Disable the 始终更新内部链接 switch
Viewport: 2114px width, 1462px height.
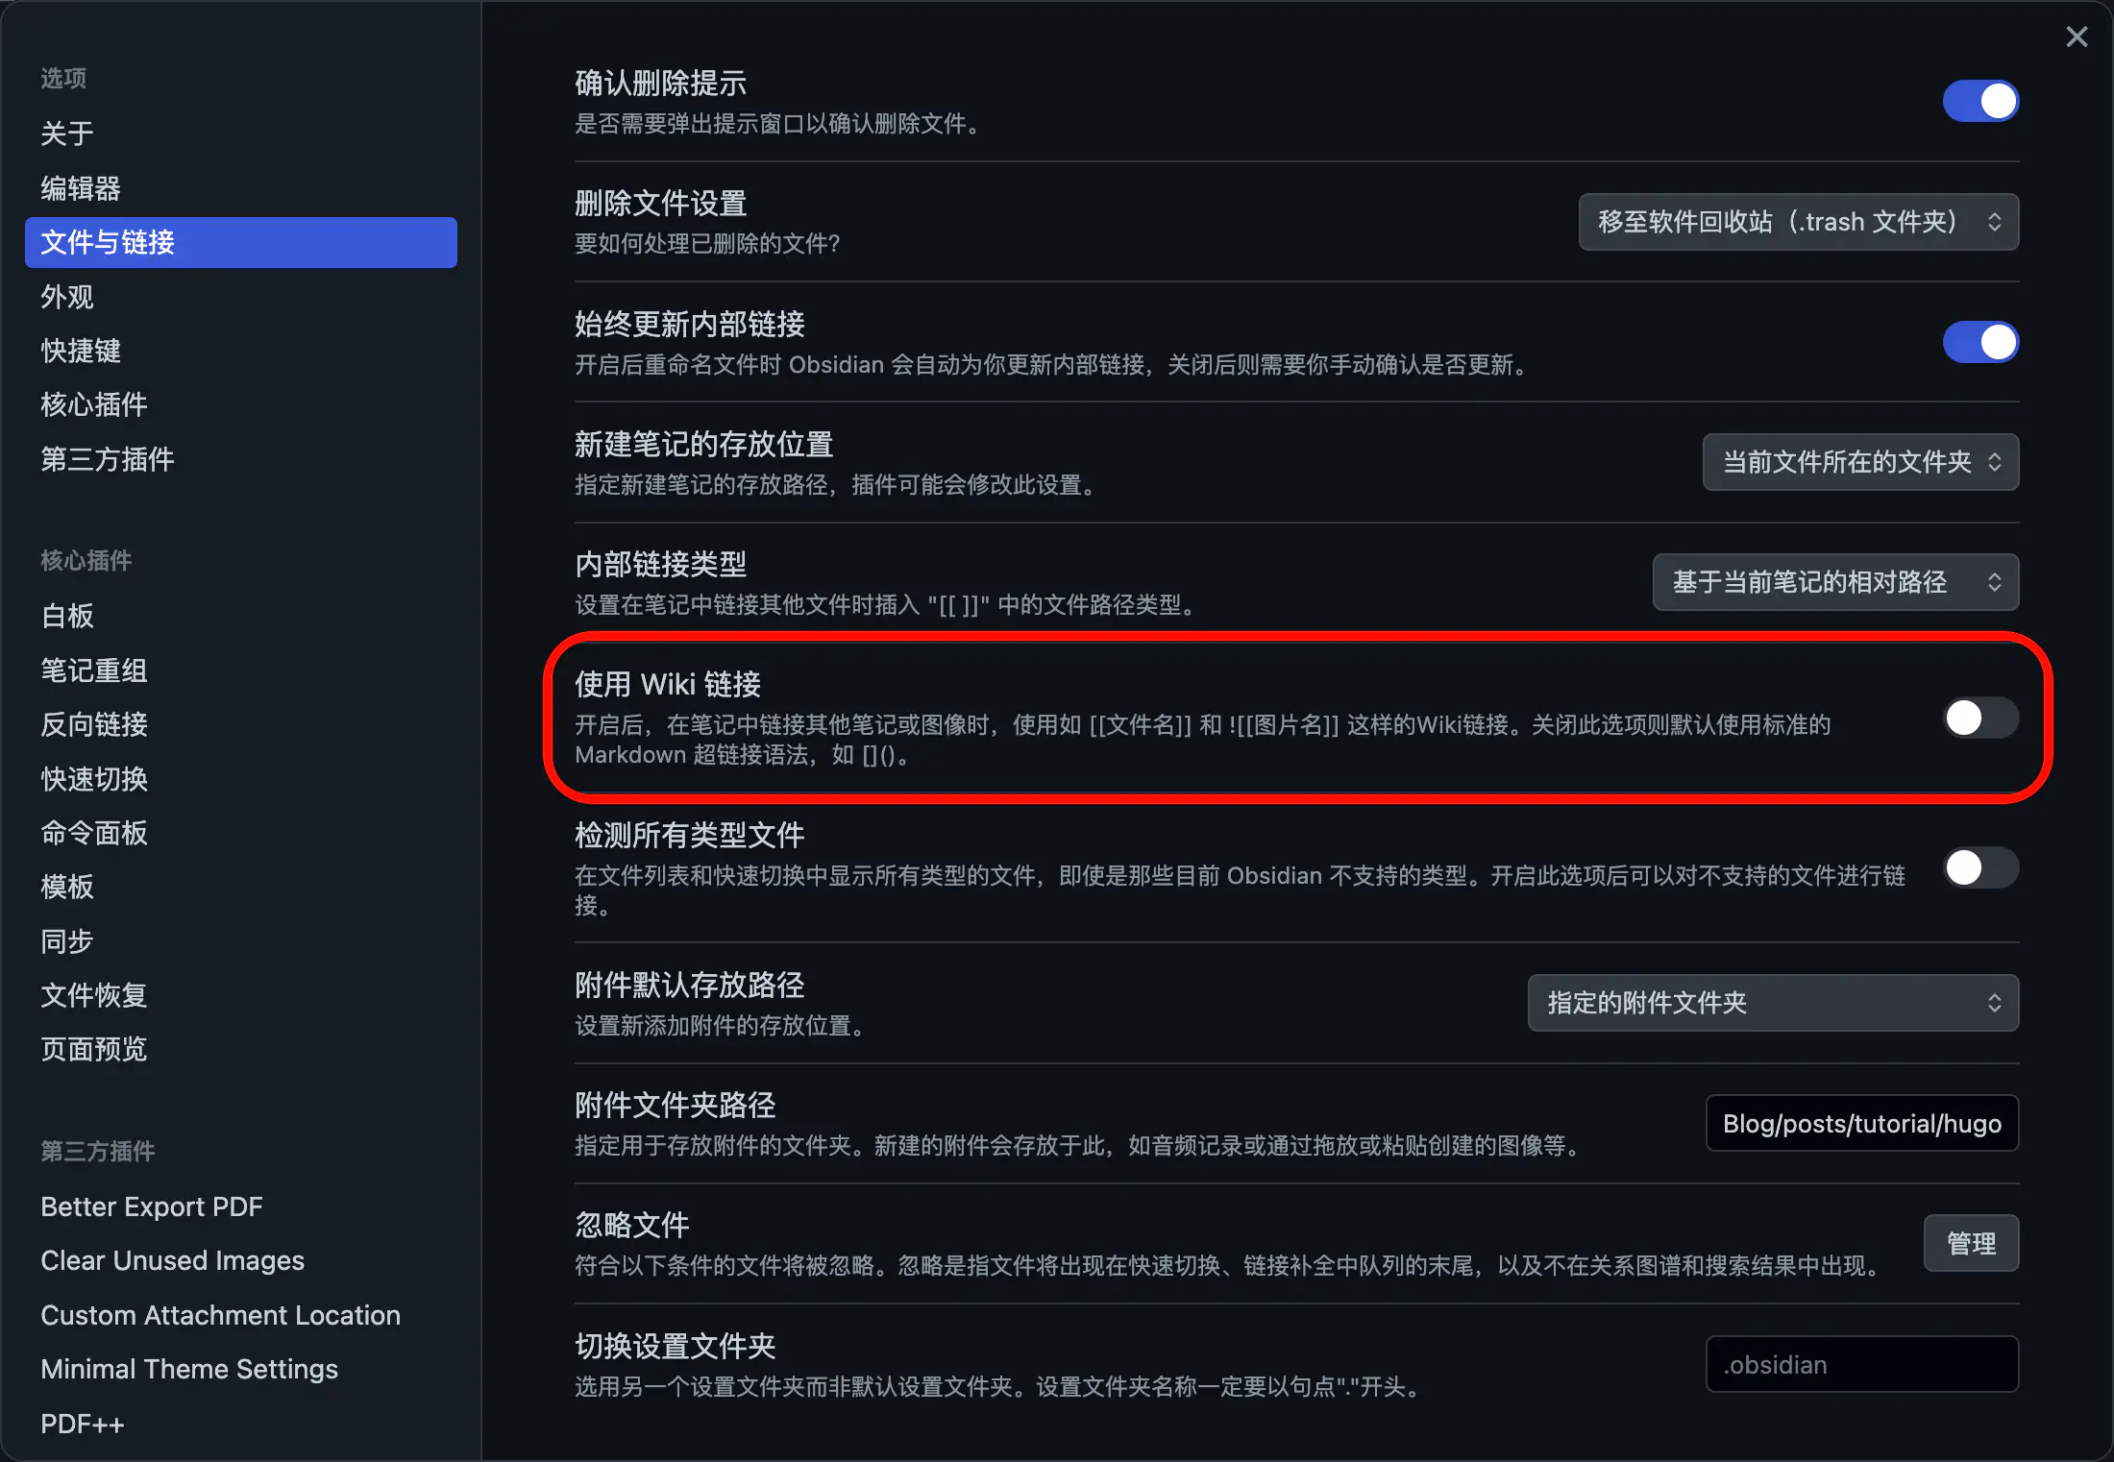point(1979,342)
